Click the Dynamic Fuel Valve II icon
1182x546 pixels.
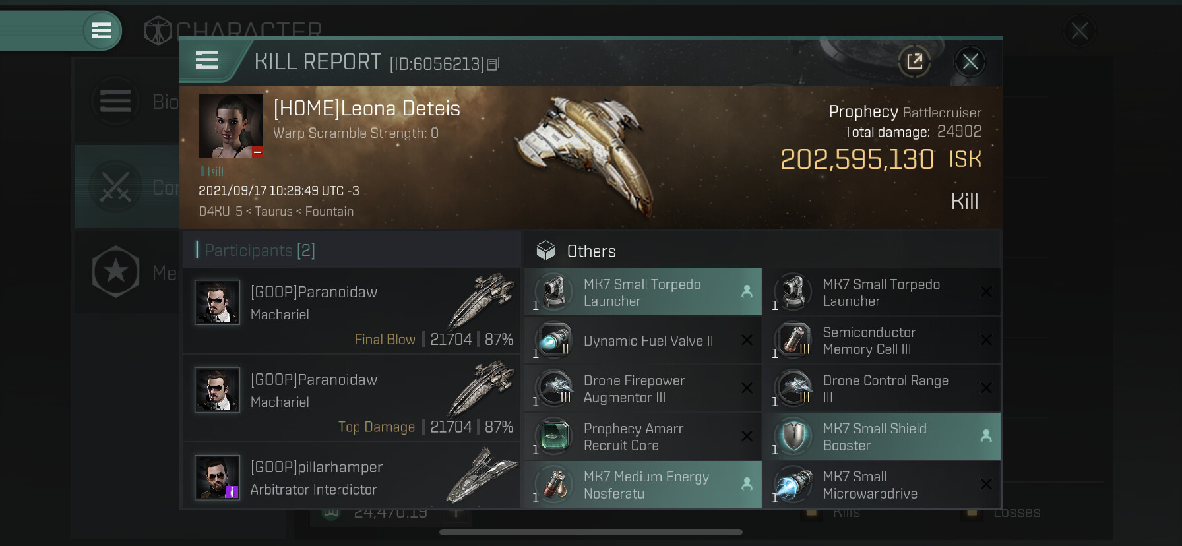point(554,340)
